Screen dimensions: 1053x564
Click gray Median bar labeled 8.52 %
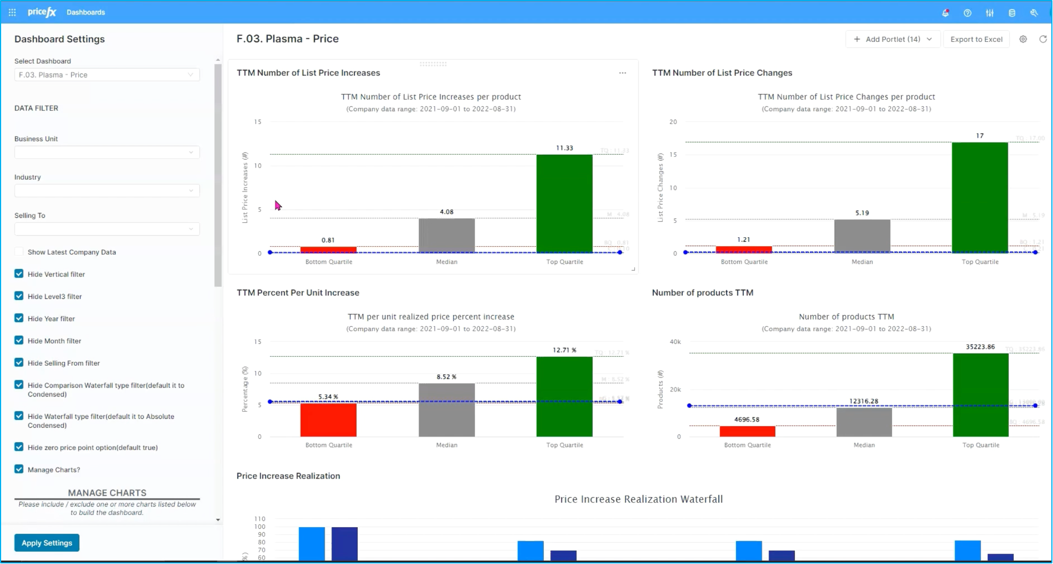pyautogui.click(x=447, y=410)
